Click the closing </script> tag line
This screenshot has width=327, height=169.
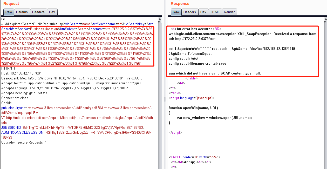click(175, 133)
